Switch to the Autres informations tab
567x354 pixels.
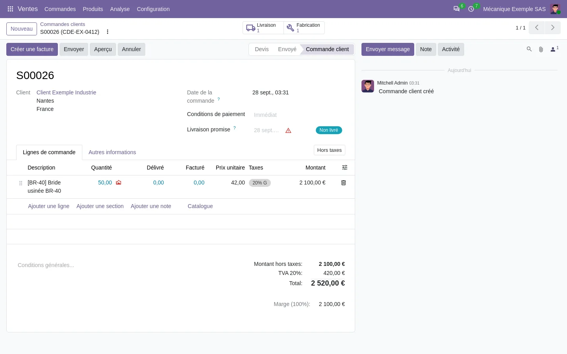pos(112,152)
